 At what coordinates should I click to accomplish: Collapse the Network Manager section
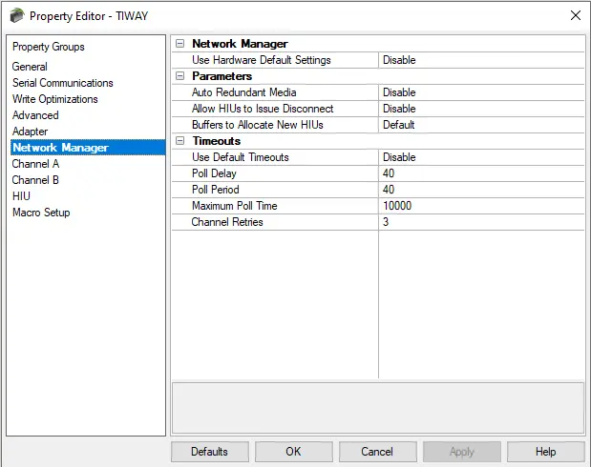point(180,44)
